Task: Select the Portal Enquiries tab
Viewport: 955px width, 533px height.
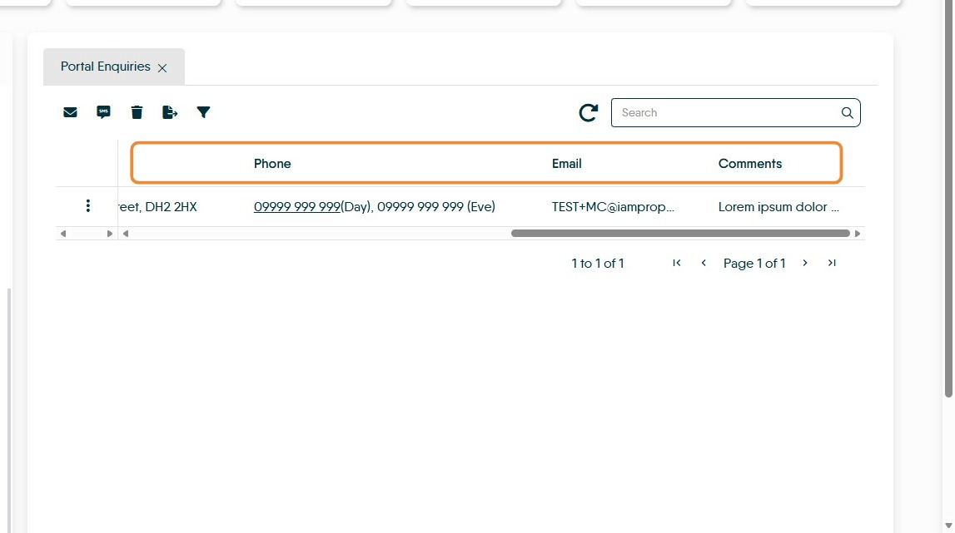Action: click(106, 67)
